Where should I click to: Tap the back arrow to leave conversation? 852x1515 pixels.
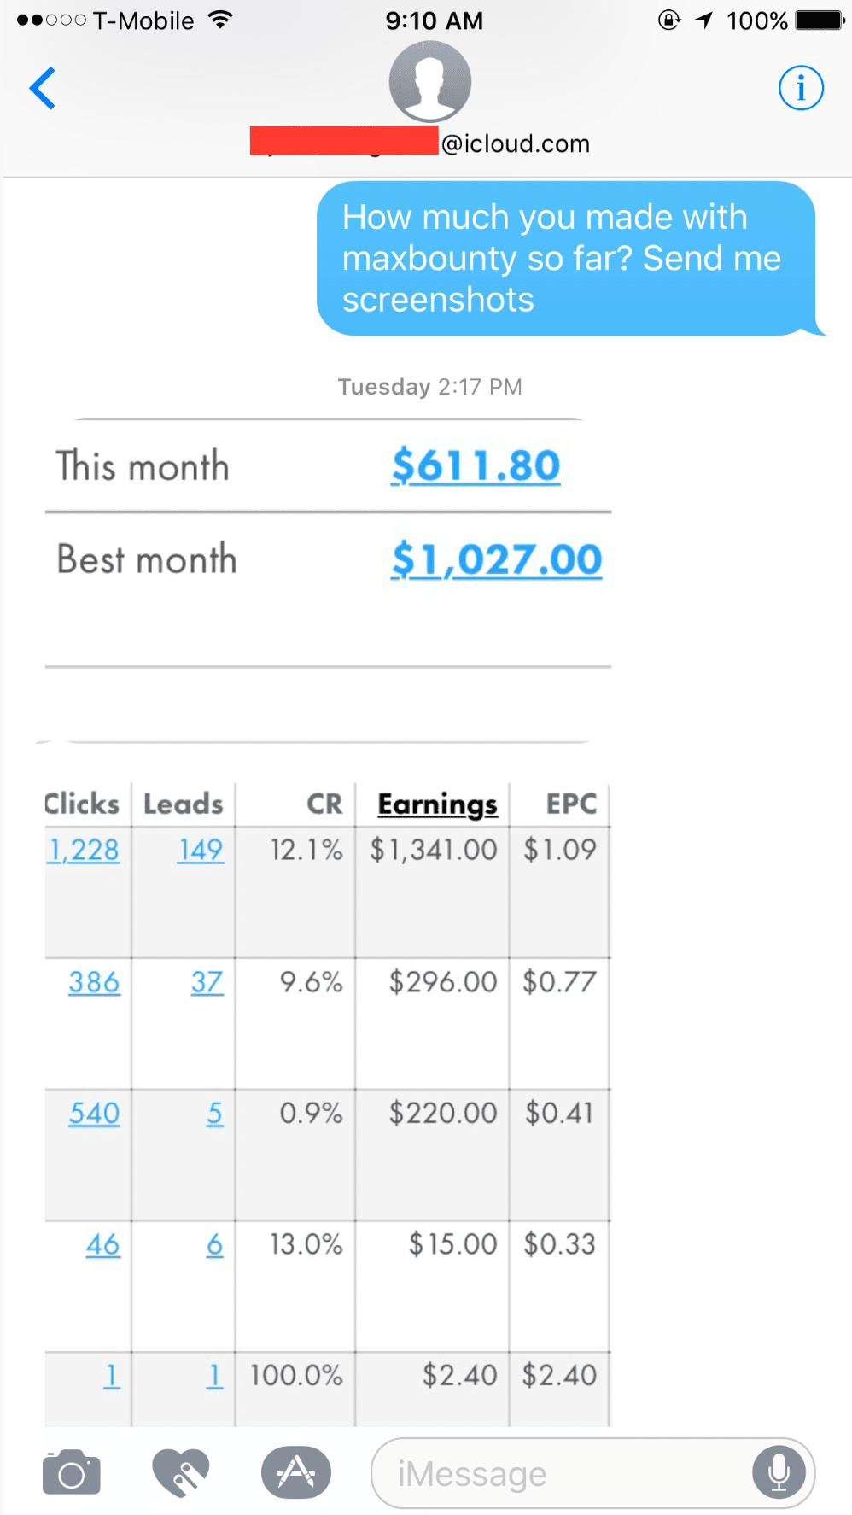(x=43, y=88)
